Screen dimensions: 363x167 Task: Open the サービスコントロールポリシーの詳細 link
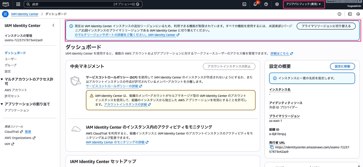pos(112,86)
